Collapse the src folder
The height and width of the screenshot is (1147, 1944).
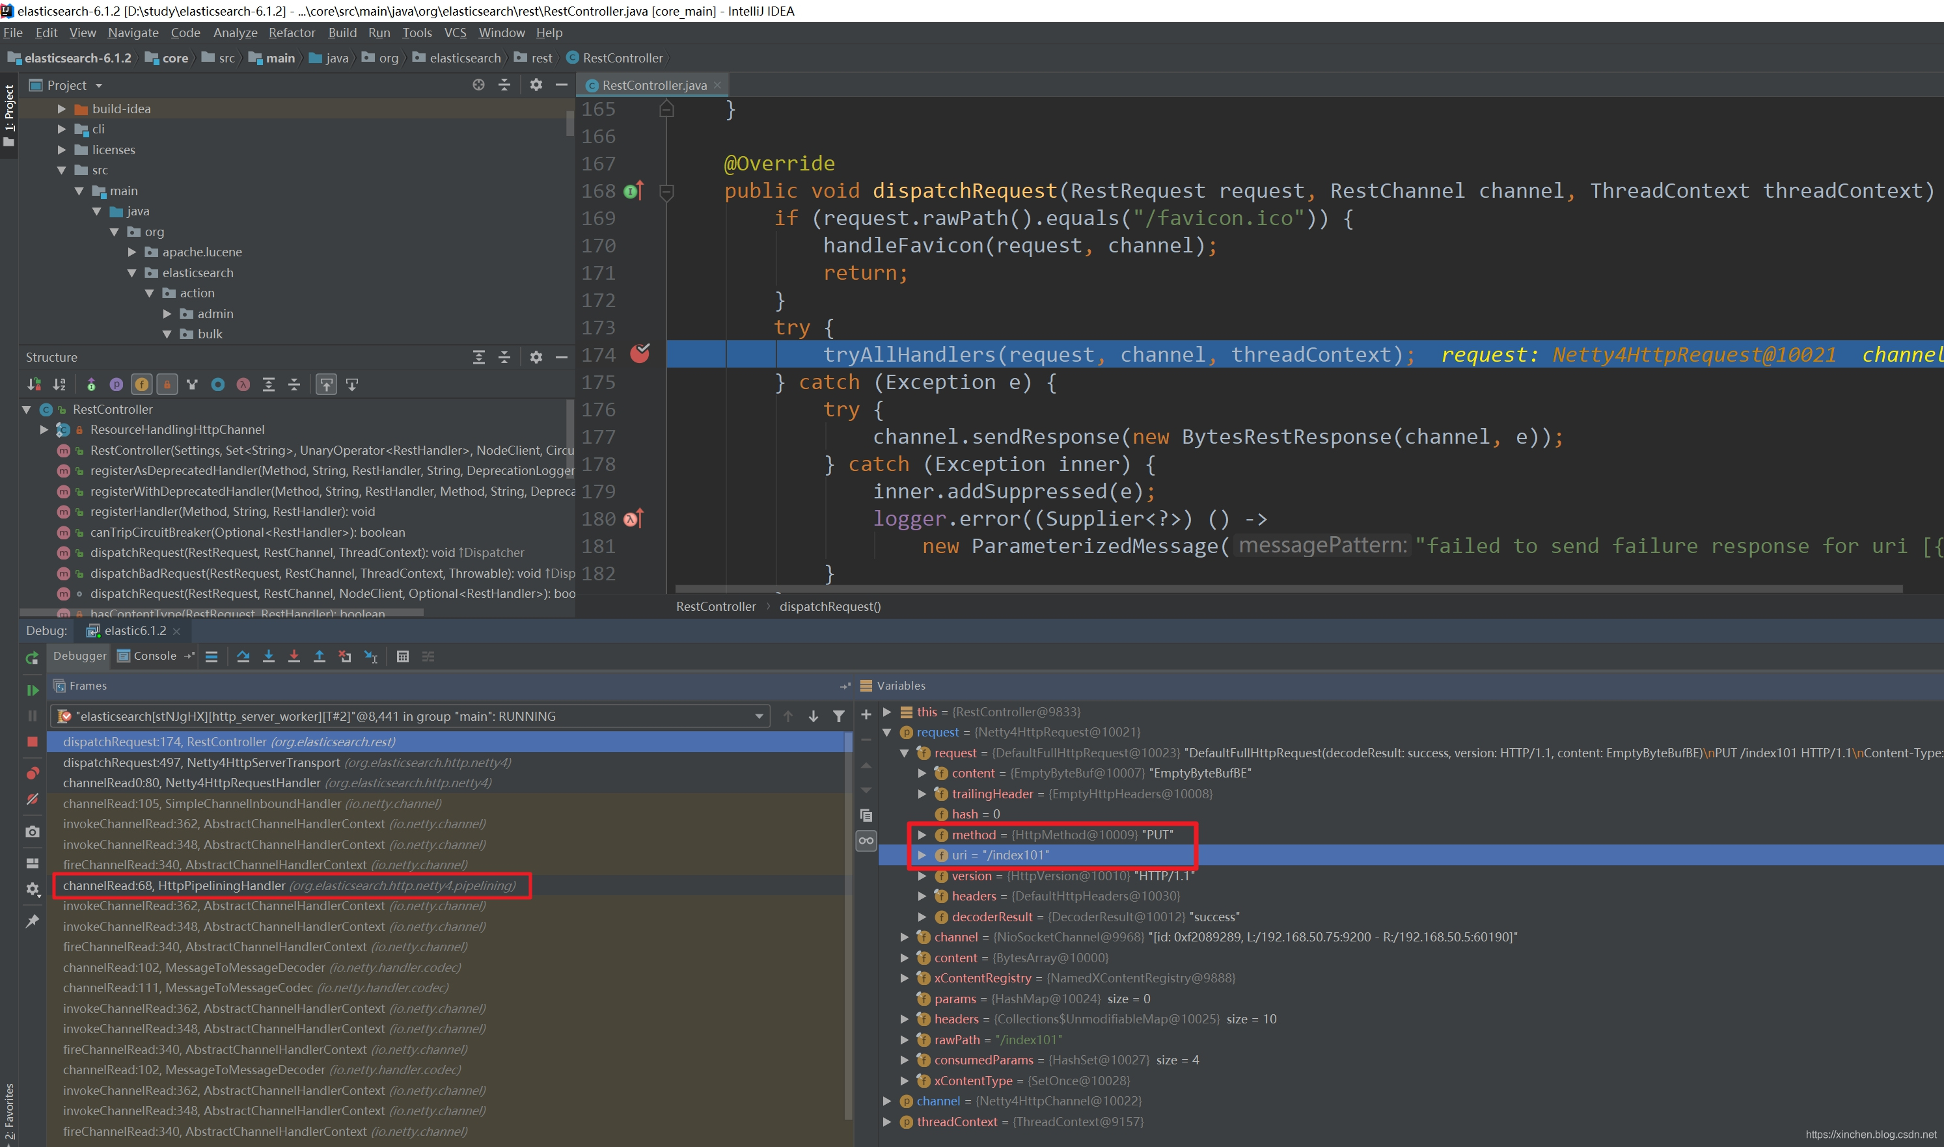[x=62, y=170]
